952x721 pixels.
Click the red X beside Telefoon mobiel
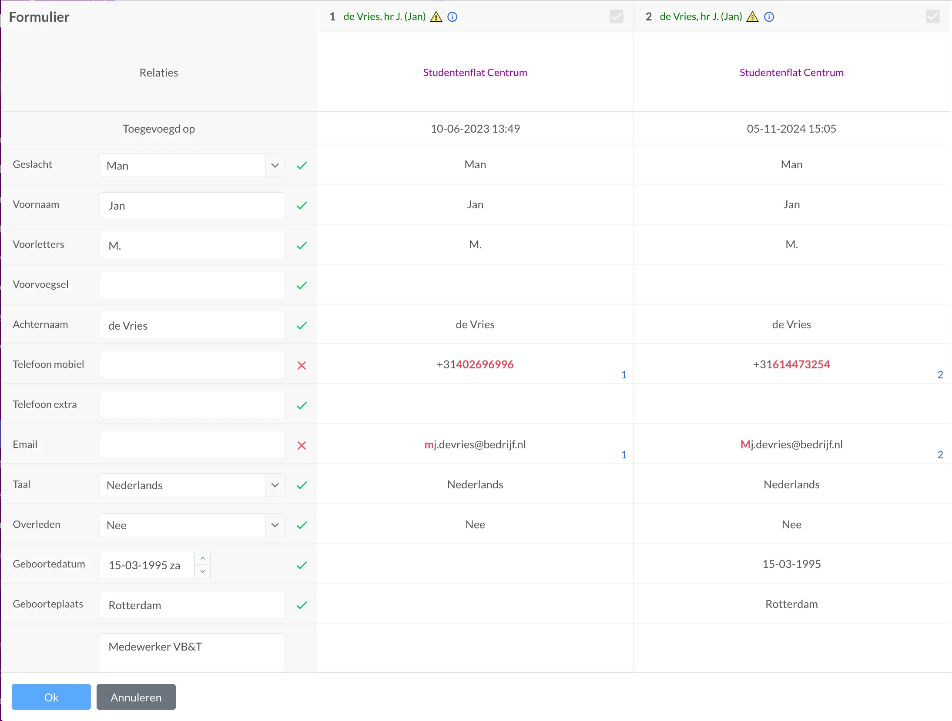point(302,365)
